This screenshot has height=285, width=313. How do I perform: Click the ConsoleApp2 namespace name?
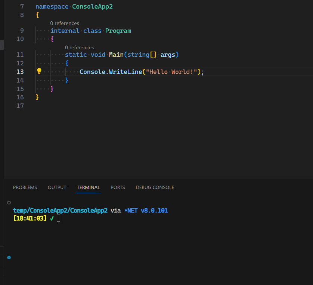tap(94, 6)
